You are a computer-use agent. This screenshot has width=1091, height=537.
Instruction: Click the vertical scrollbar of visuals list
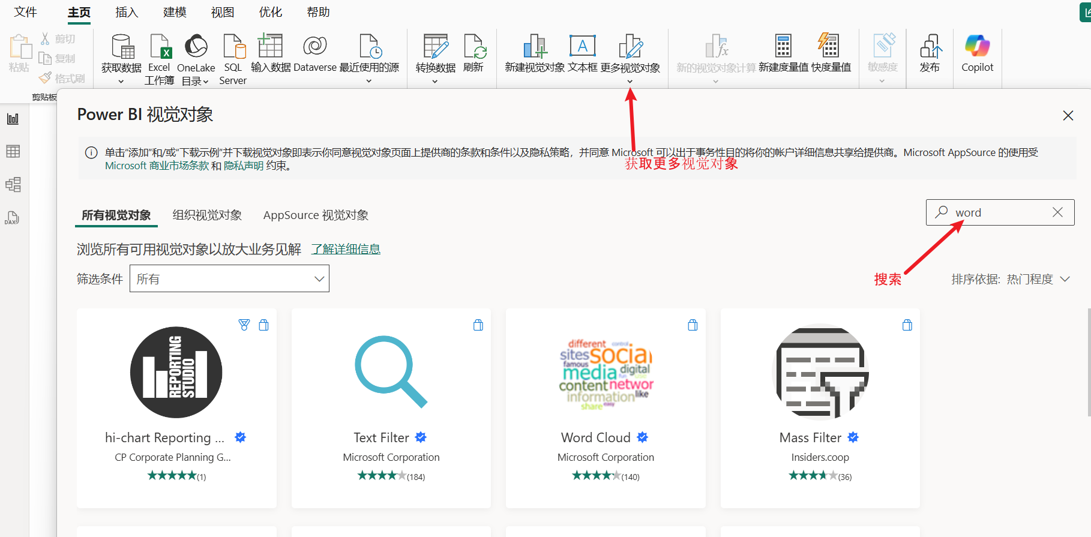1089,362
